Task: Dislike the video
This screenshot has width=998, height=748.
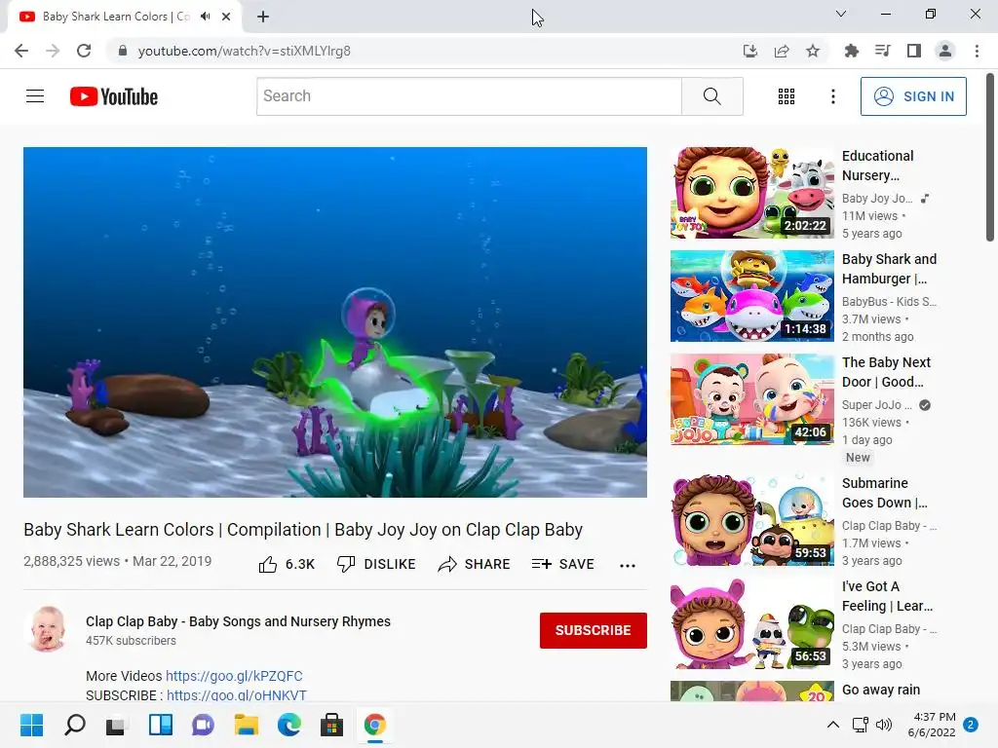Action: (376, 564)
